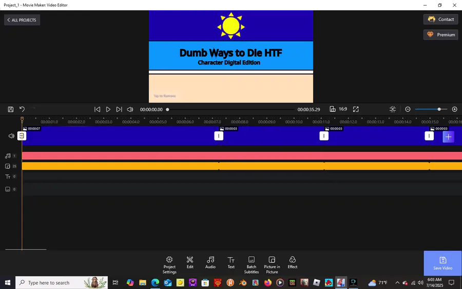Select the first 00:00:07 video clip

120,136
